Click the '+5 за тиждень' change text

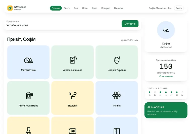(x=166, y=76)
